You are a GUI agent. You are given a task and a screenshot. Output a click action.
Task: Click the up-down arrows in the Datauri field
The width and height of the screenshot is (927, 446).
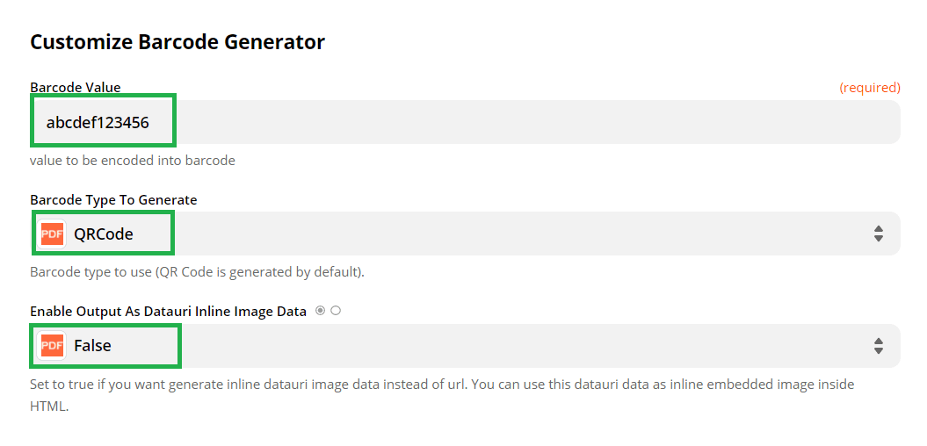pos(878,346)
